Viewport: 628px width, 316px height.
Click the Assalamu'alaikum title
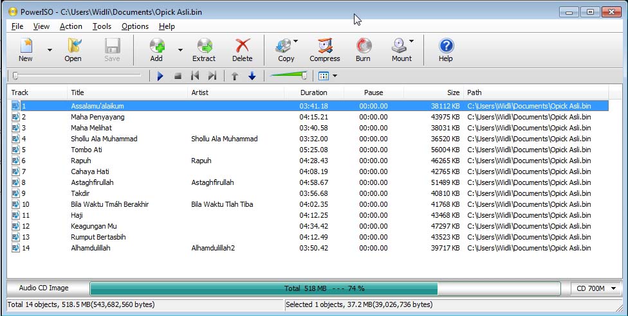[97, 106]
